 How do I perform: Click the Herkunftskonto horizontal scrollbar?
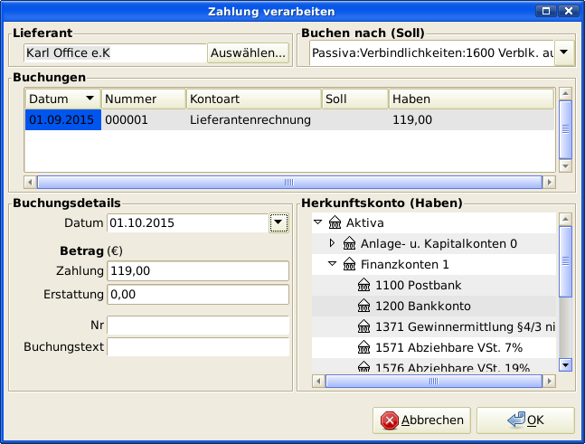click(x=434, y=381)
